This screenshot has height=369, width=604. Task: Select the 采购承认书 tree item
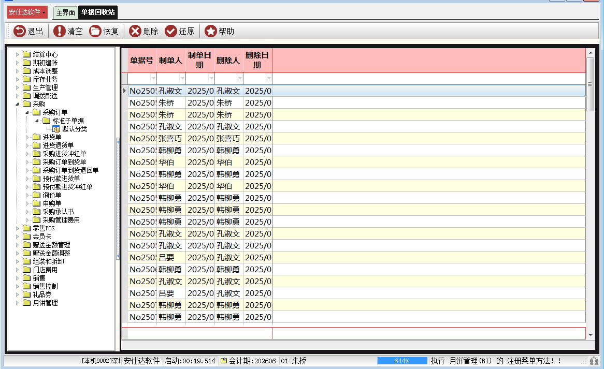click(x=58, y=212)
